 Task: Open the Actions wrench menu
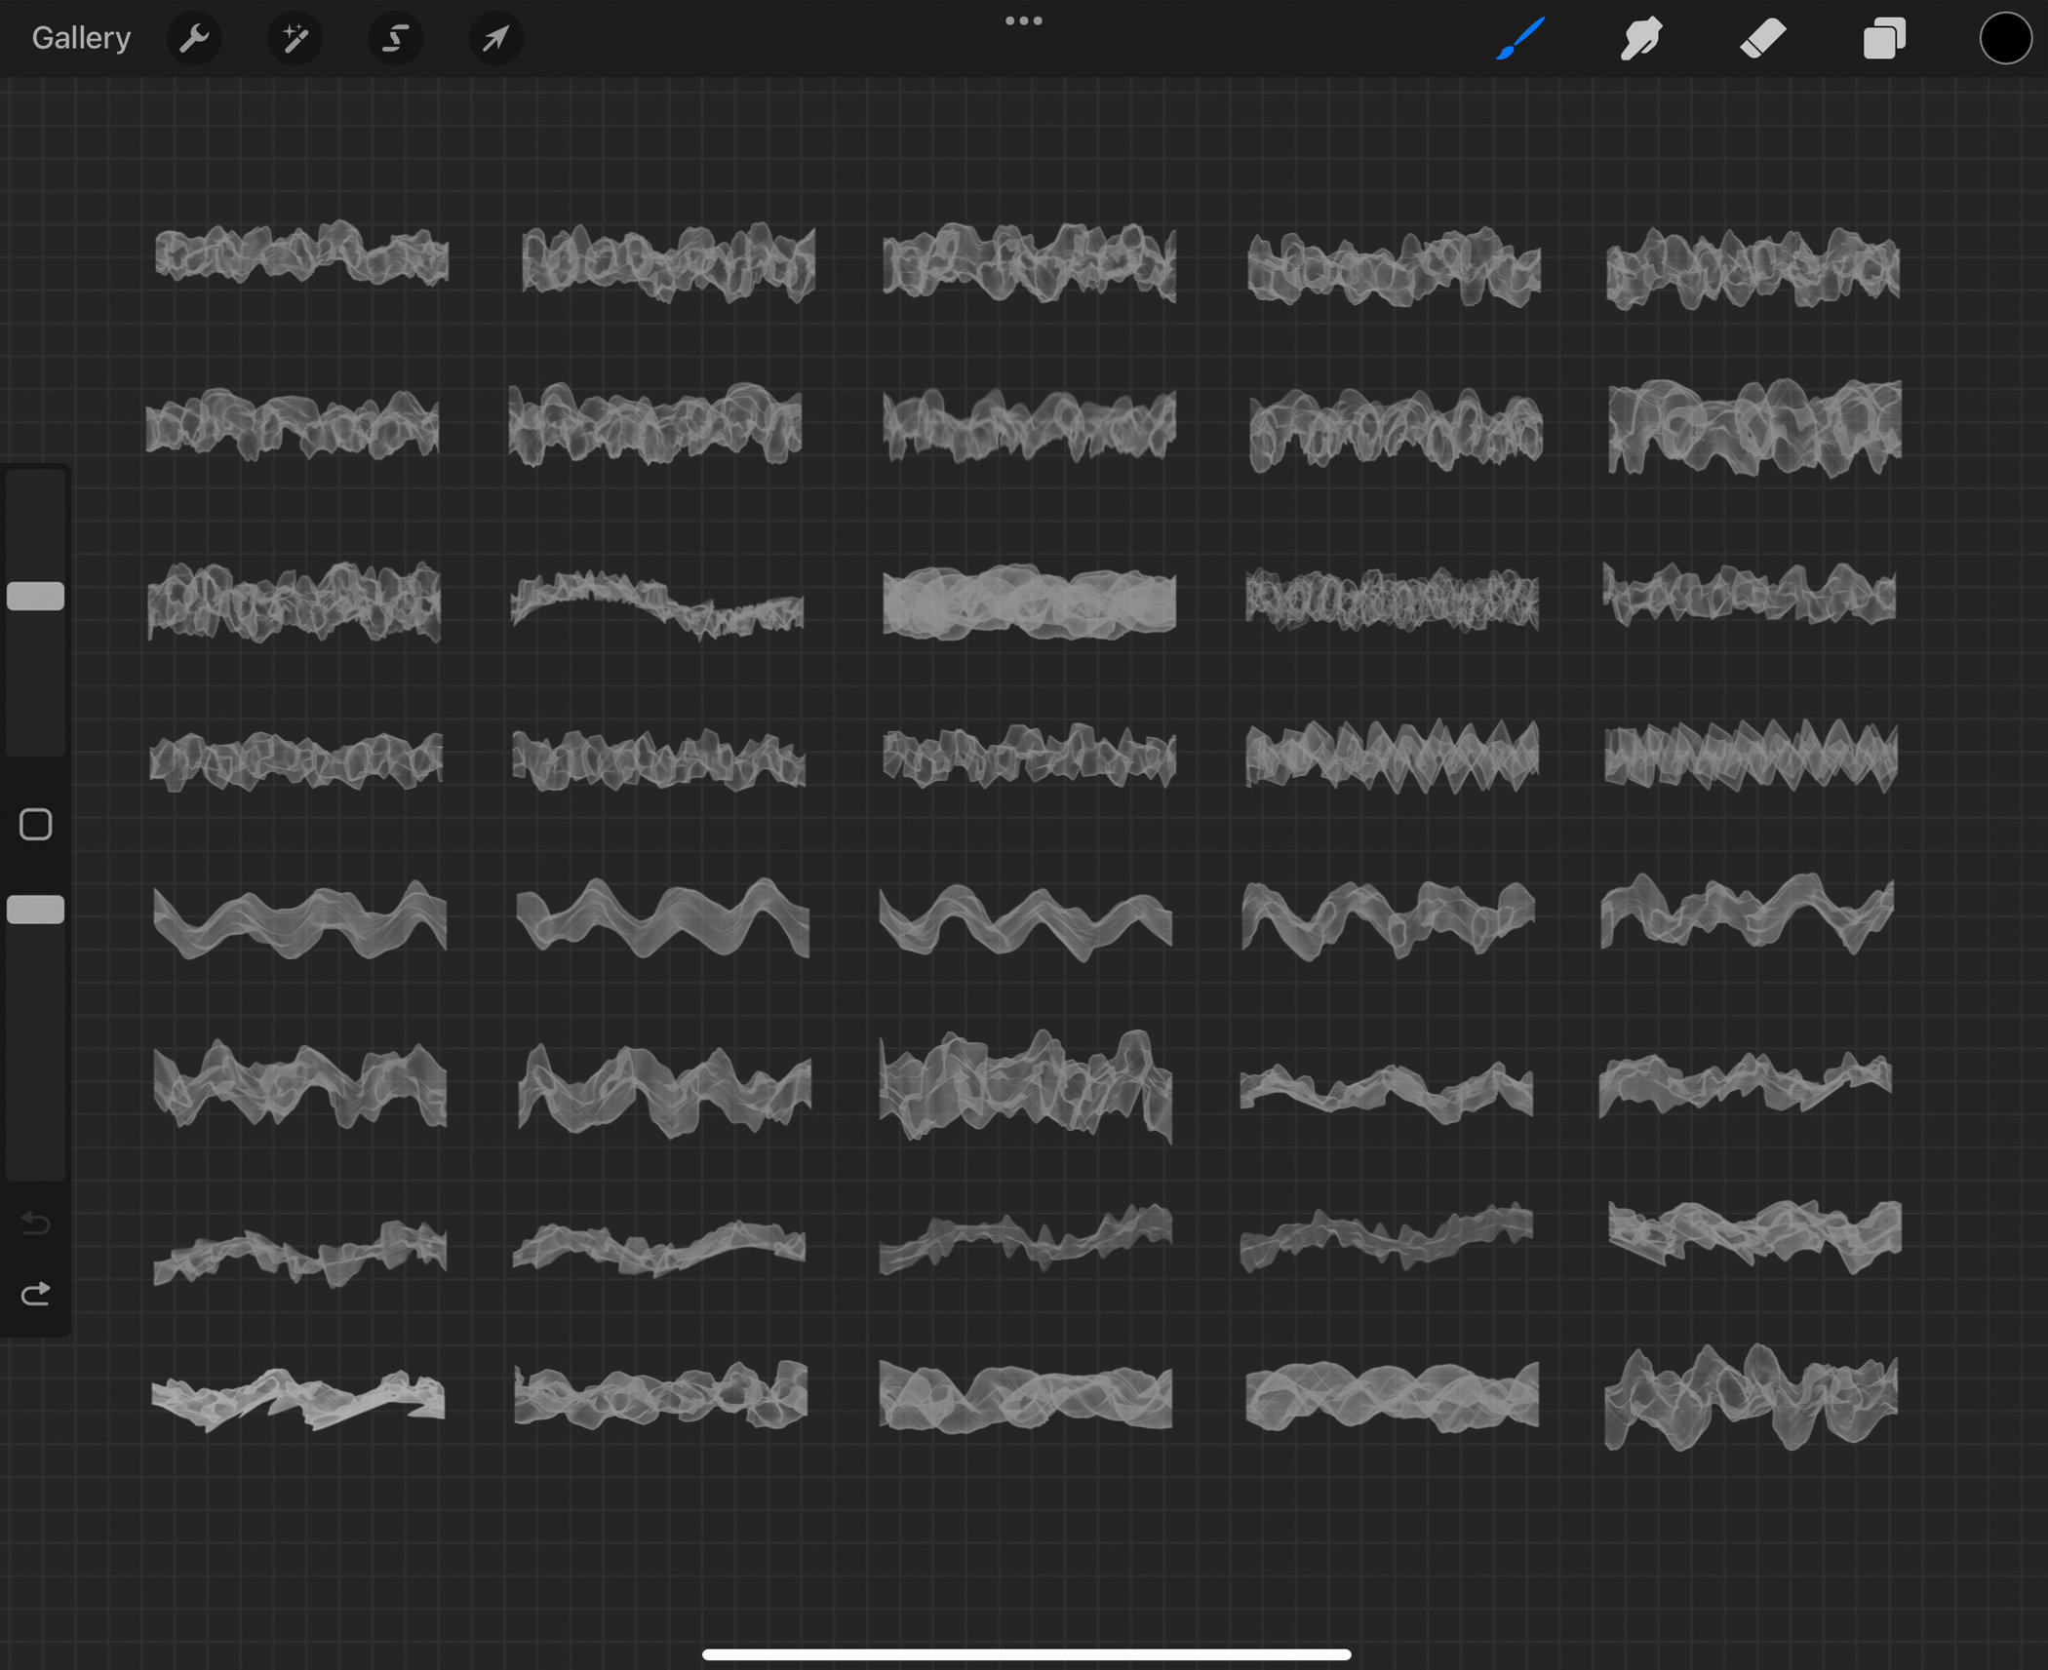coord(195,38)
